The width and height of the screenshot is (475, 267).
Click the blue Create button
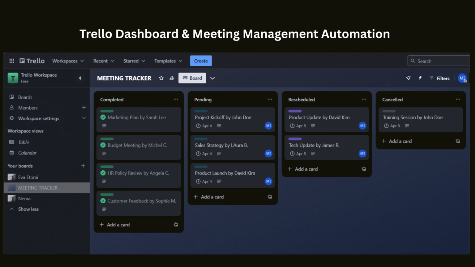[x=201, y=61]
